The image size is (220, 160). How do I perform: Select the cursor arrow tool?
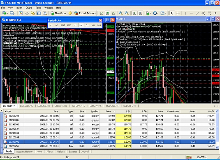coord(171,13)
